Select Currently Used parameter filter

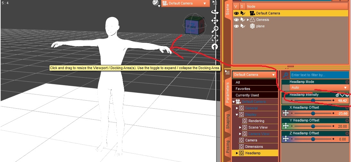(247, 95)
